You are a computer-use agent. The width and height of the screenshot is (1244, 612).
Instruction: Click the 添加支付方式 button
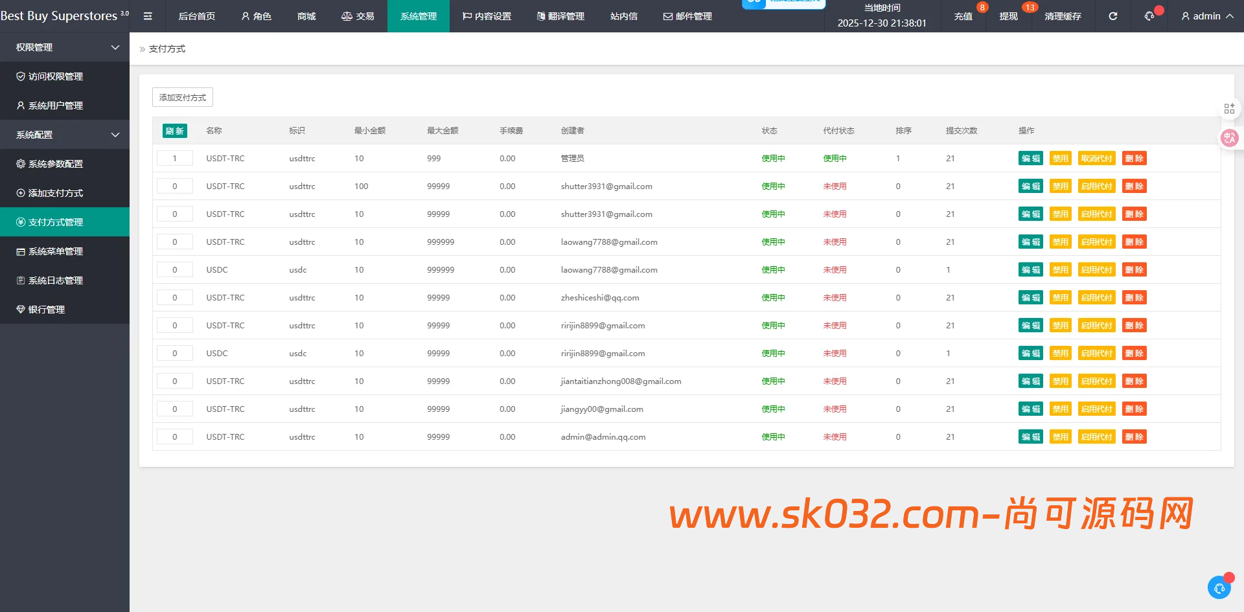(x=183, y=98)
